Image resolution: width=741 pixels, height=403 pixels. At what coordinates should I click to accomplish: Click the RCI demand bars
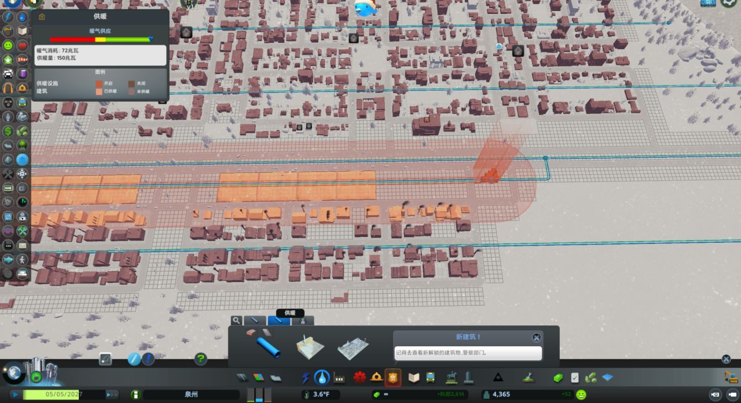click(259, 394)
